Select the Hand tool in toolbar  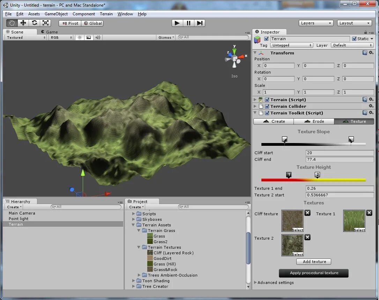click(x=12, y=23)
